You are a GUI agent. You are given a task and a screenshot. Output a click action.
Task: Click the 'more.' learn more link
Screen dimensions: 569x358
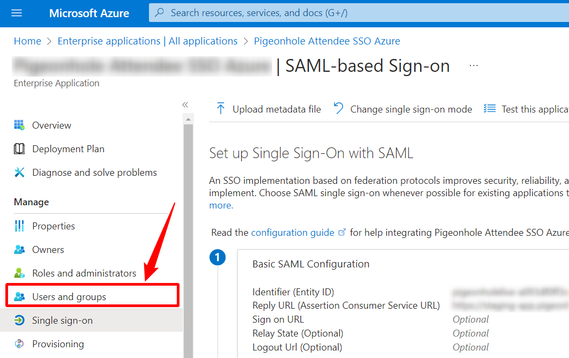[x=221, y=205]
